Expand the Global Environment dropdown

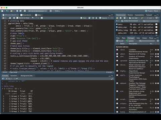pyautogui.click(x=130, y=21)
